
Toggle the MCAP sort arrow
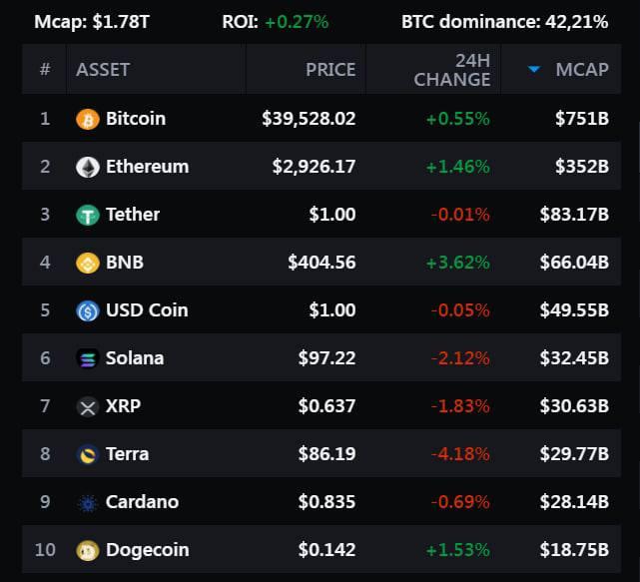click(534, 69)
